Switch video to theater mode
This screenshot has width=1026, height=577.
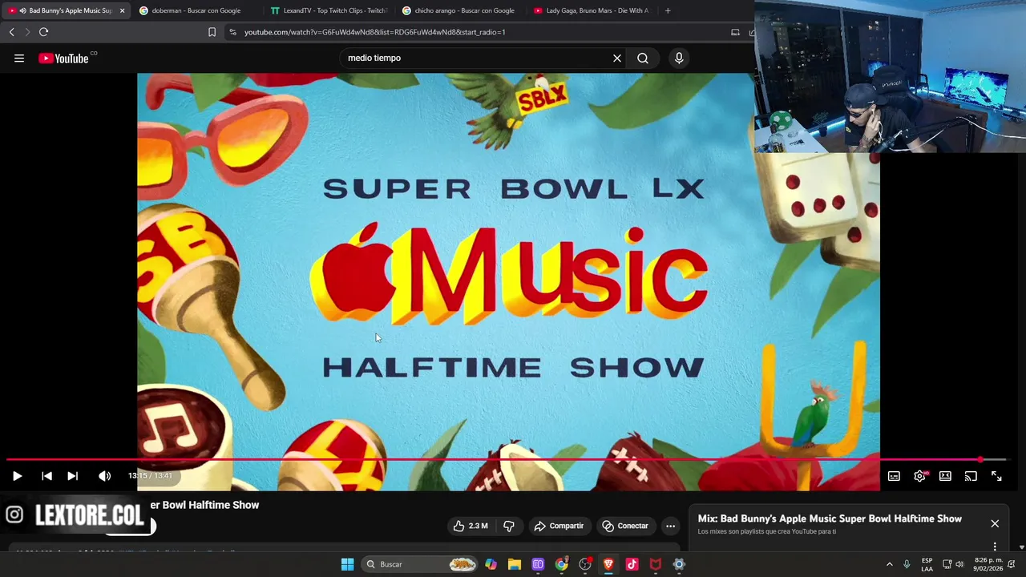(x=945, y=476)
